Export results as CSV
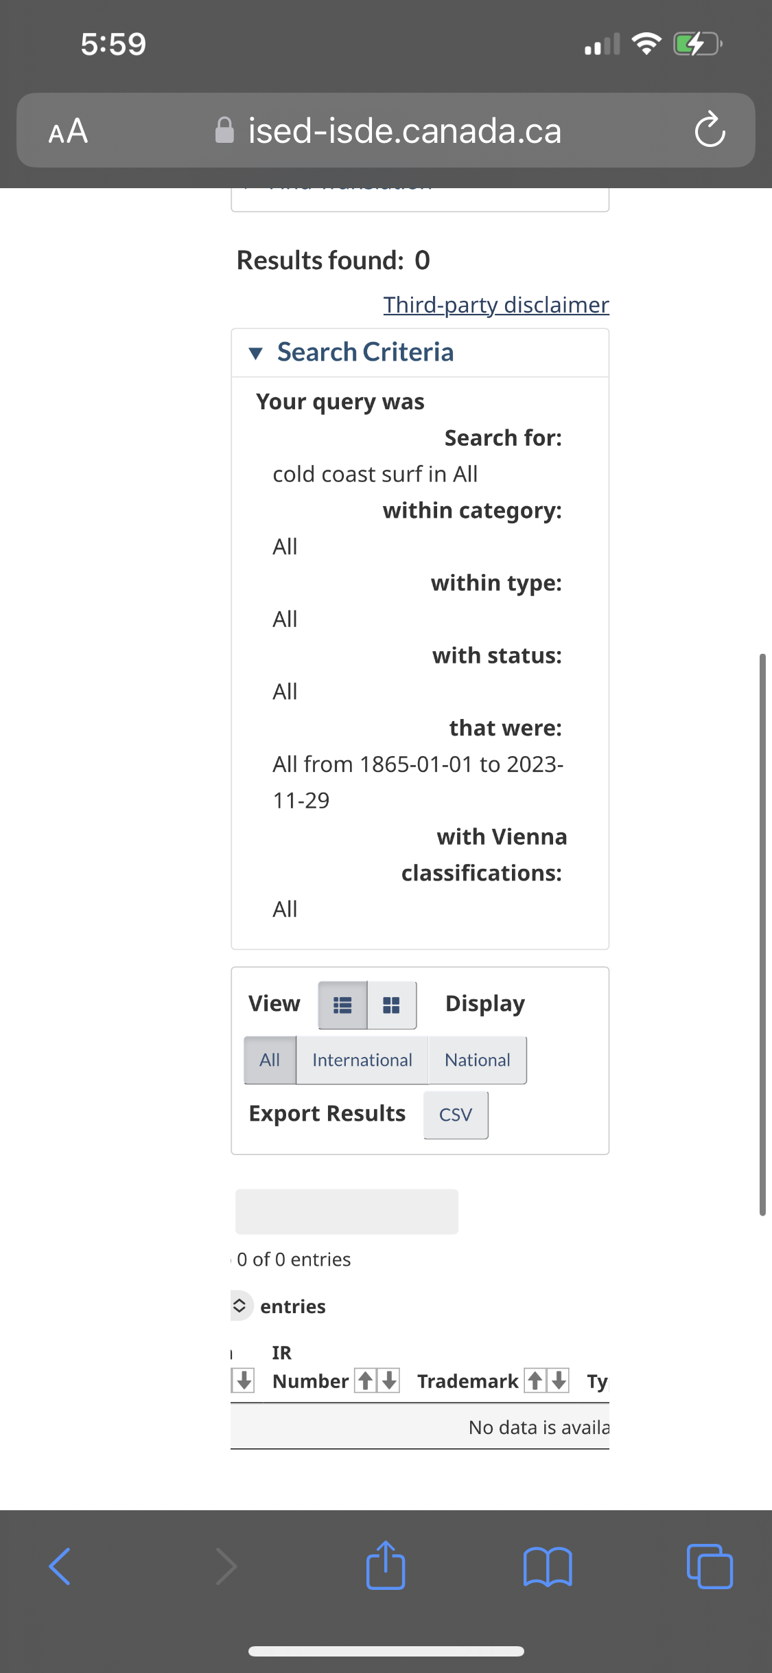Screen dimensions: 772x1673 pyautogui.click(x=456, y=1115)
